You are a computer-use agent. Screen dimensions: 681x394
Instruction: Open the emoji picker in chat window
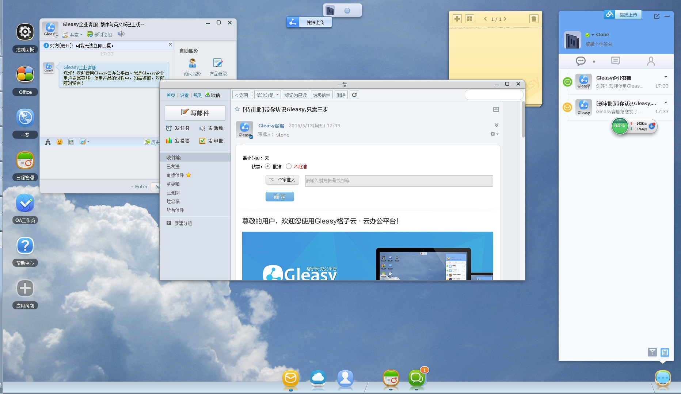tap(60, 142)
